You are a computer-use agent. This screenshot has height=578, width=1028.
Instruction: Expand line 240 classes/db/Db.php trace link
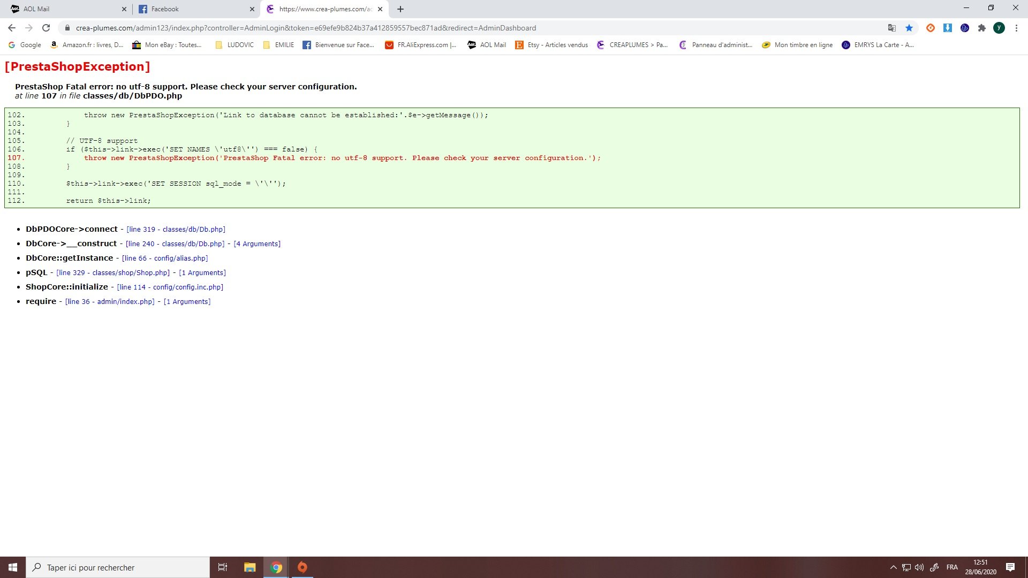[x=175, y=244]
